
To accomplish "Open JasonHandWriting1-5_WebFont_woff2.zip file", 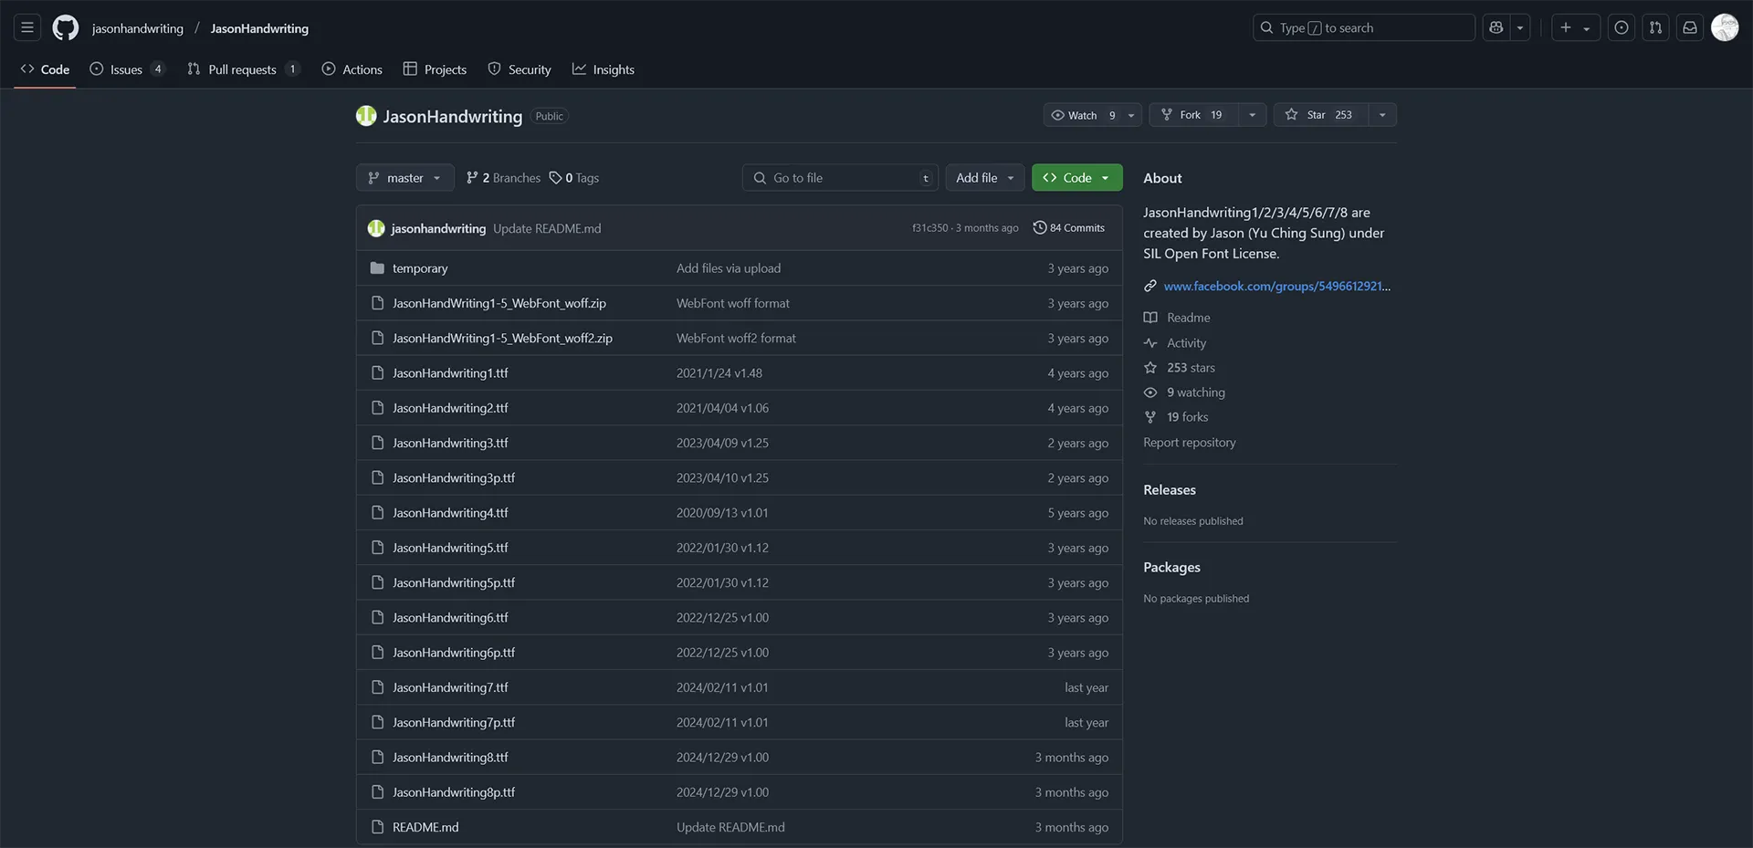I will (x=502, y=338).
